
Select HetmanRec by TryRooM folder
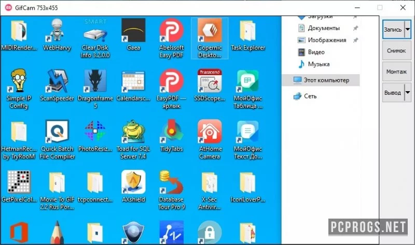19,140
